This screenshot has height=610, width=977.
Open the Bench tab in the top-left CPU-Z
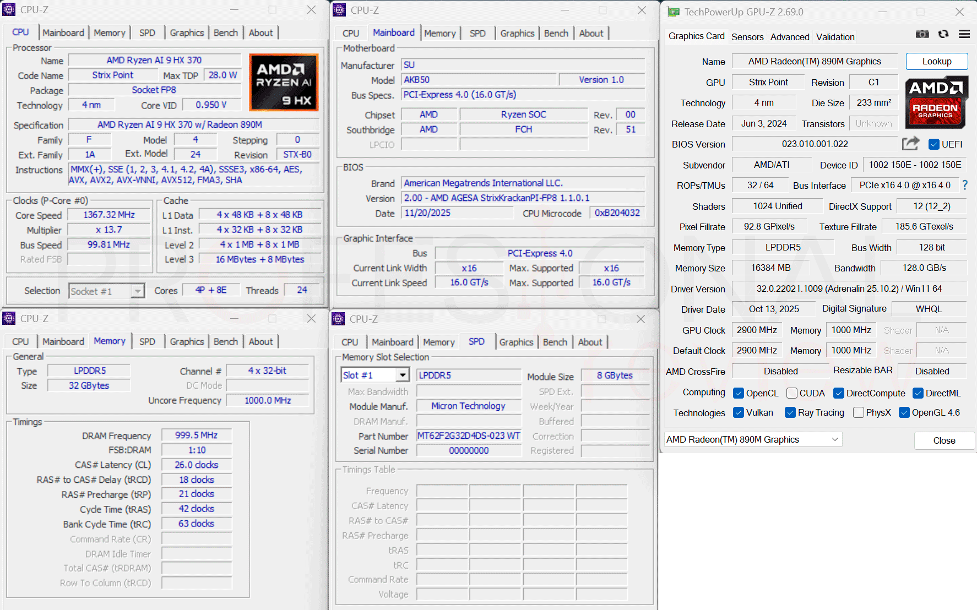point(226,32)
